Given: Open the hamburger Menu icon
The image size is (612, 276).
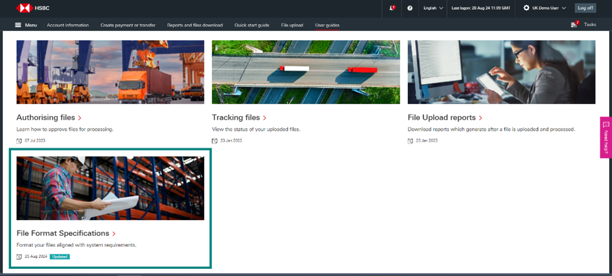Looking at the screenshot, I should [18, 25].
